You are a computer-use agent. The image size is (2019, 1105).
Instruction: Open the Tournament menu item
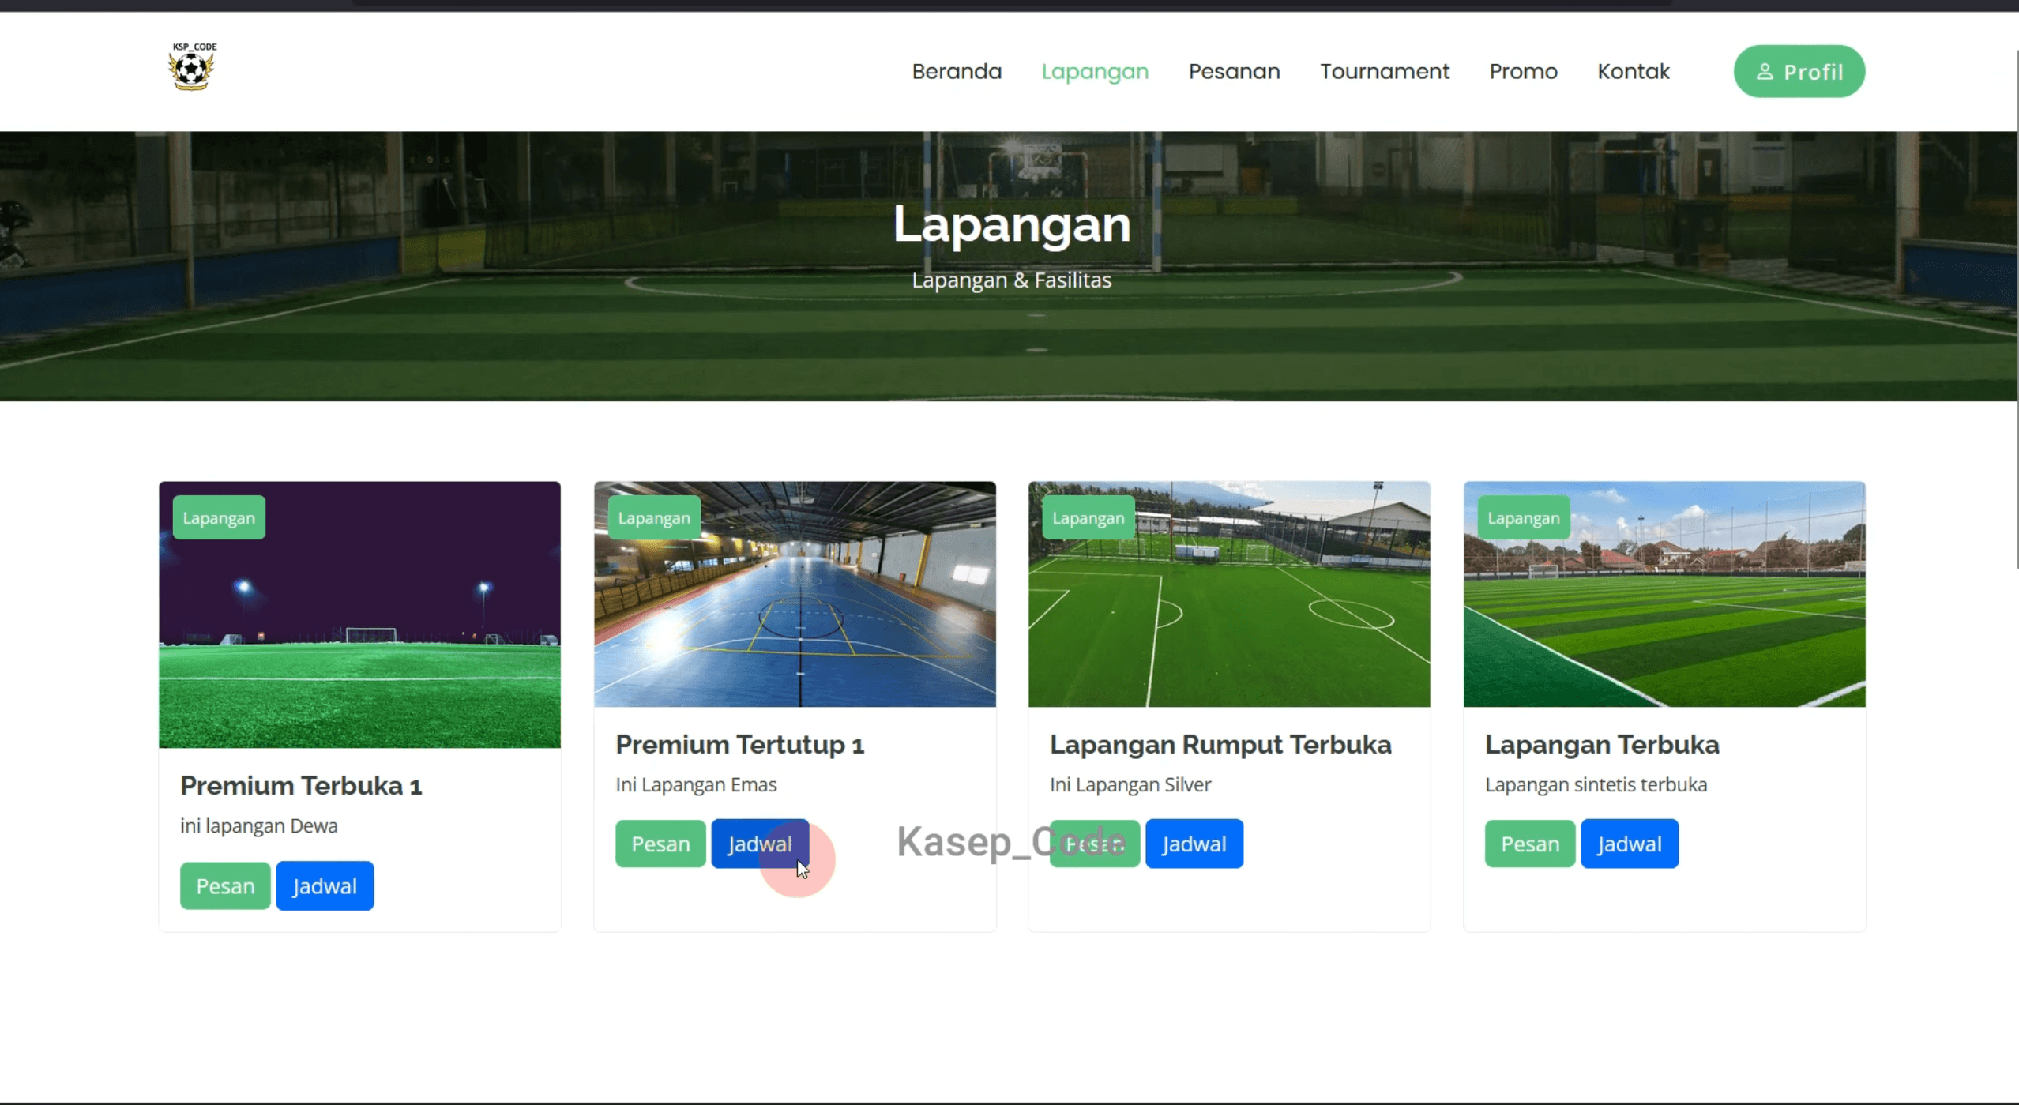coord(1385,71)
